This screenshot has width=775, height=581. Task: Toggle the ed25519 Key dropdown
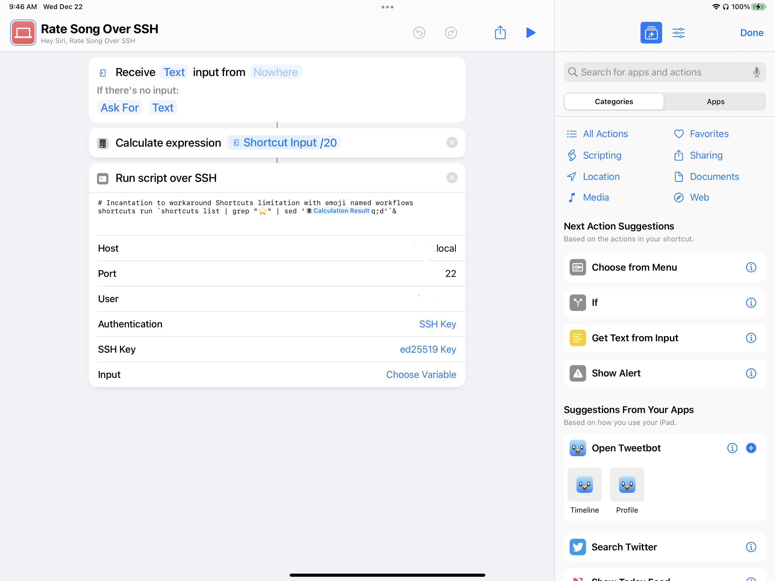427,349
